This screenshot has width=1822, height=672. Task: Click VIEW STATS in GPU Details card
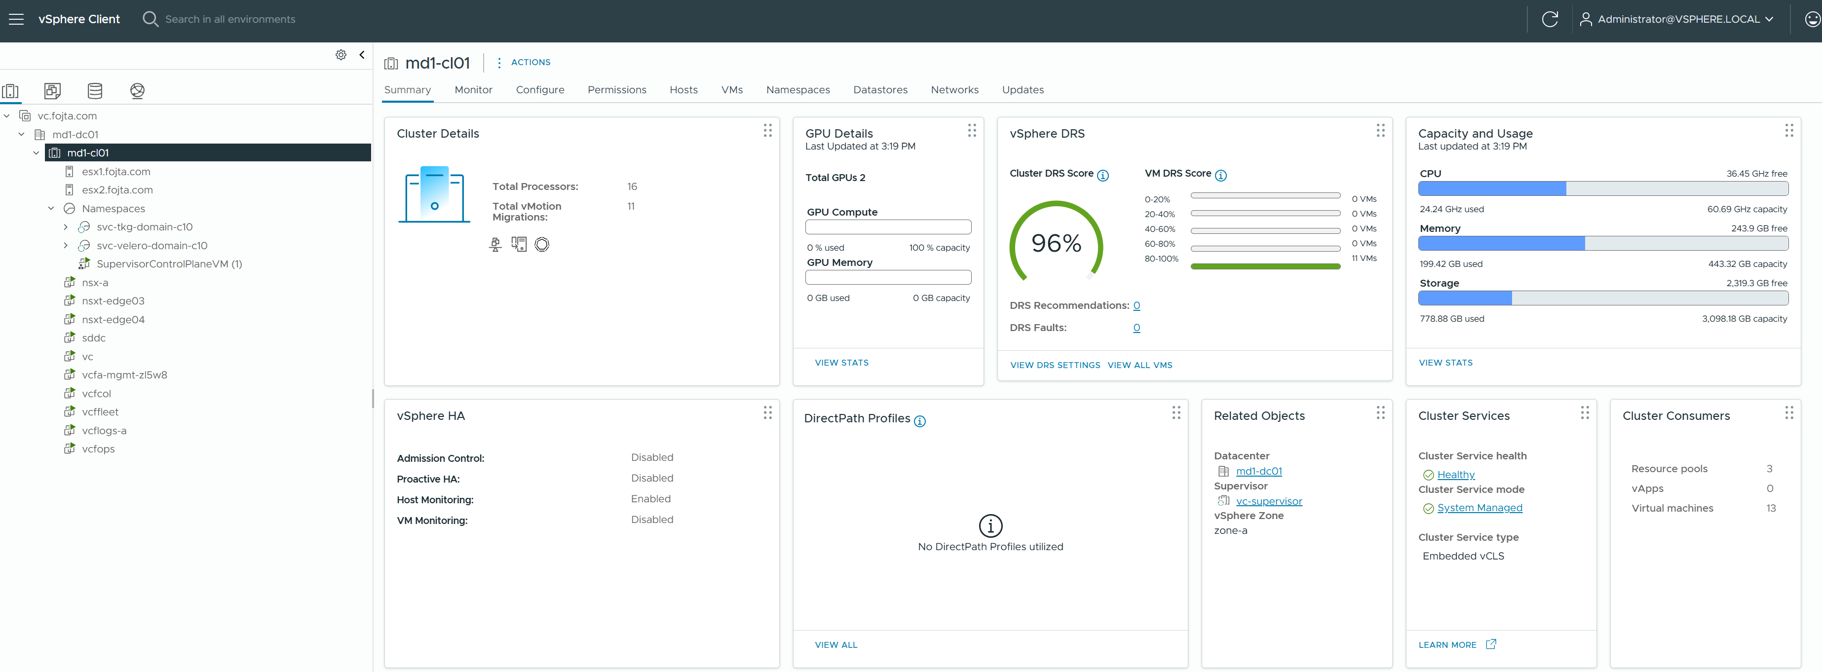842,363
